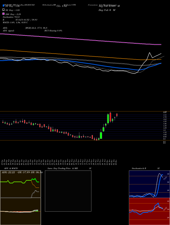
Task: Click the 'SI 14/3: 61.52 / 58.81' value
Action: (x=26, y=20)
